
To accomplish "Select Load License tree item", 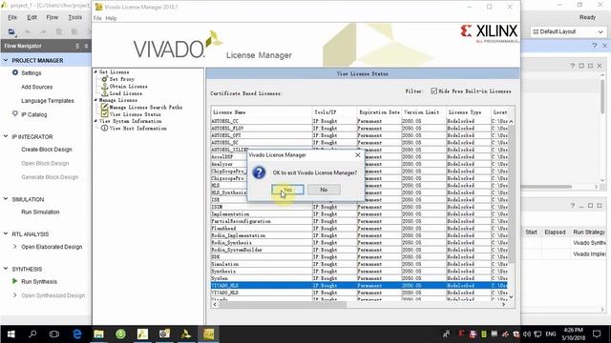I will 125,93.
